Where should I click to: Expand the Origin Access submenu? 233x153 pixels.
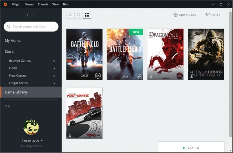pyautogui.click(x=54, y=83)
